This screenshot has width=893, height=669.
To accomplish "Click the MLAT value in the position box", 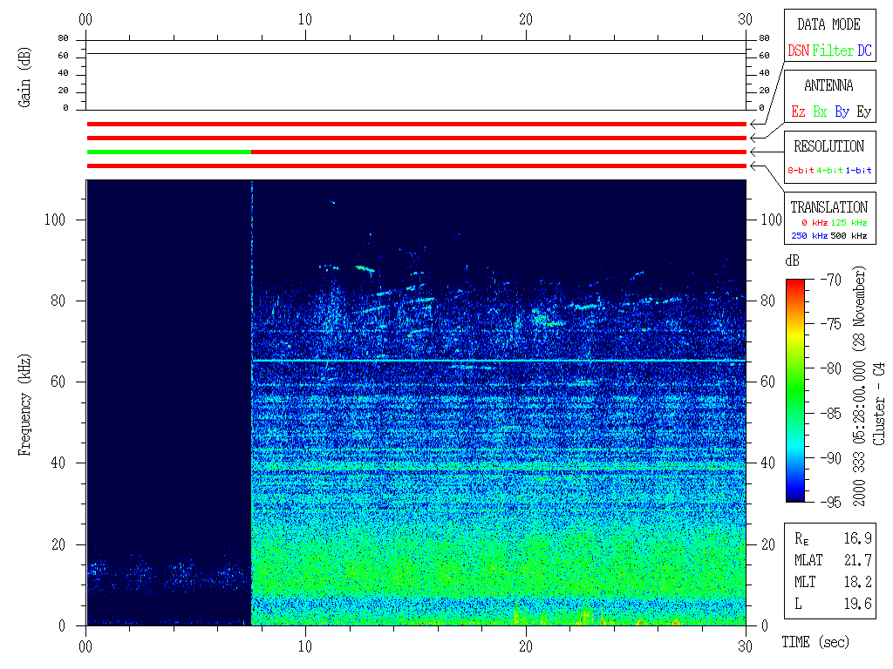I will tap(860, 559).
